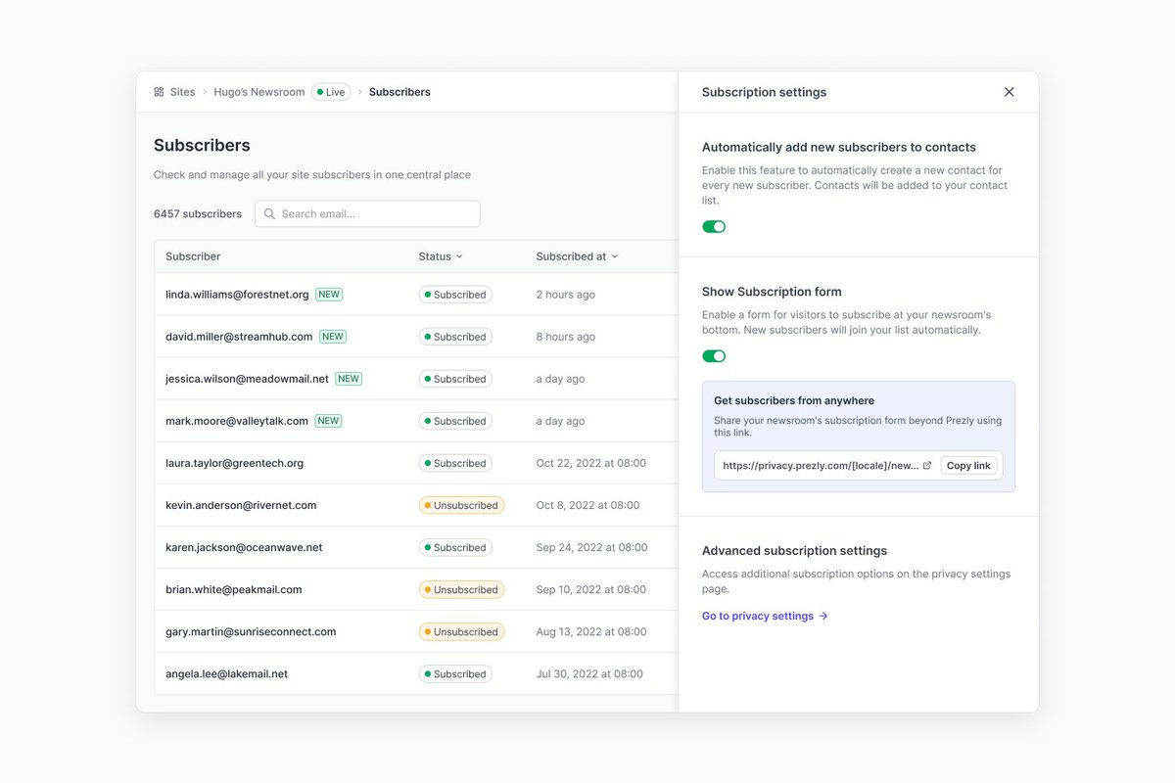Open the Status column sort dropdown
The height and width of the screenshot is (783, 1175).
click(441, 256)
